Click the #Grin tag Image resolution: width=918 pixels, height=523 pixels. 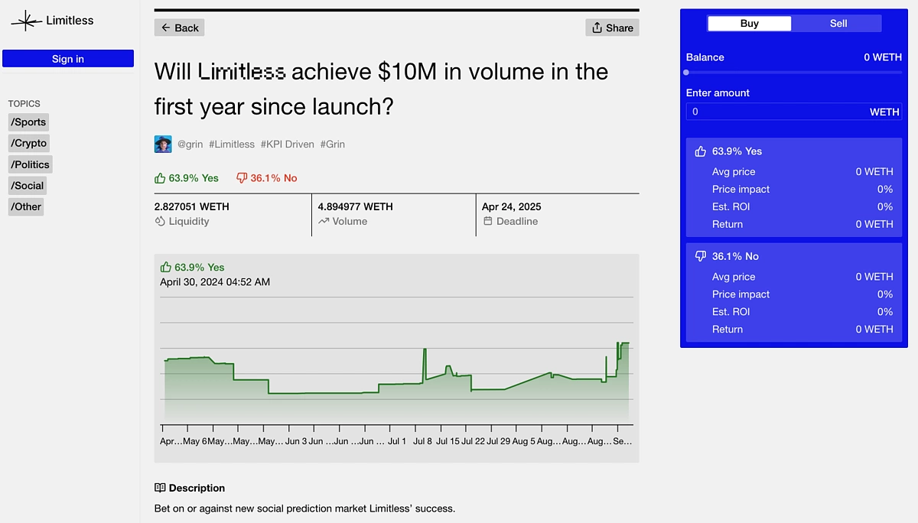click(333, 144)
